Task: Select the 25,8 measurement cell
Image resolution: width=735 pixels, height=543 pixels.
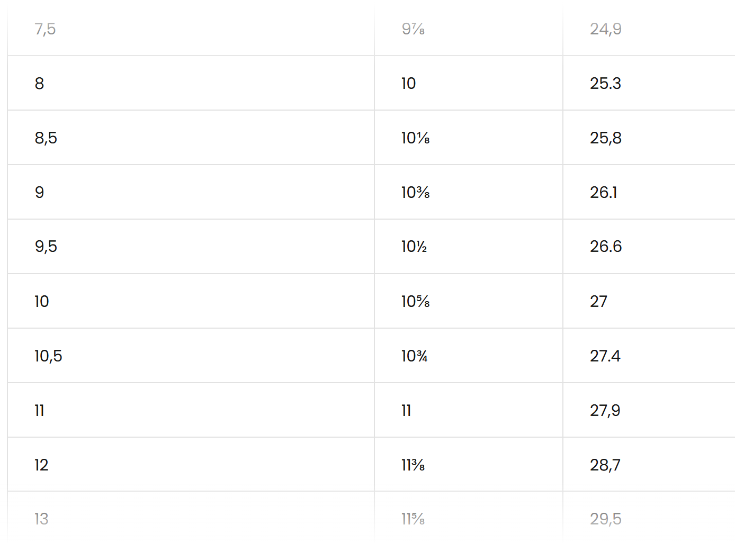Action: [x=605, y=138]
